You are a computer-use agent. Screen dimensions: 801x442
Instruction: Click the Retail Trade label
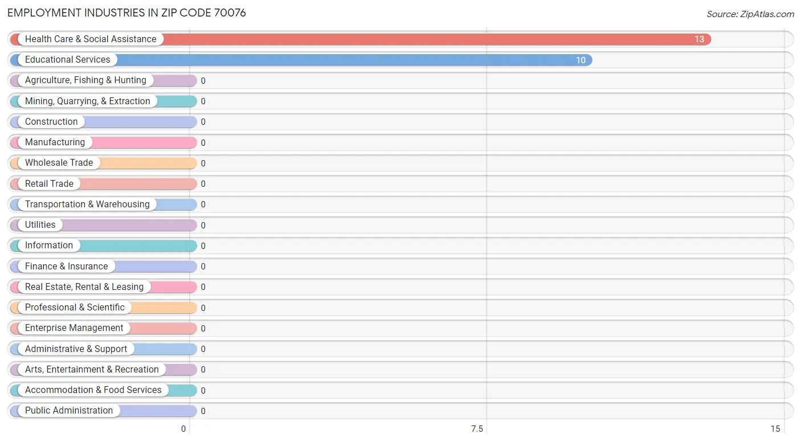point(49,183)
